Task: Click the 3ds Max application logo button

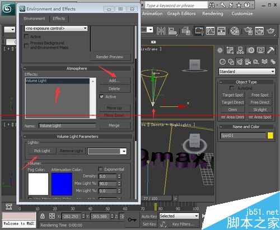Action: 8,8
